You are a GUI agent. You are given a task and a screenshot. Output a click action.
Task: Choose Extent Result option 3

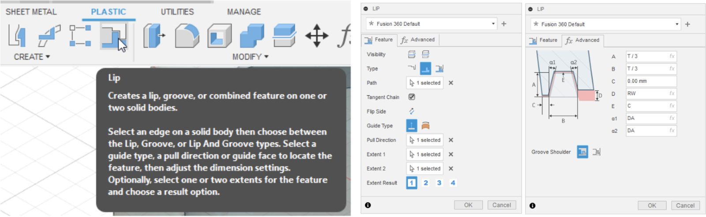pos(439,183)
